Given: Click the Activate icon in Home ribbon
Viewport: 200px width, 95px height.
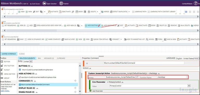Looking at the screenshot, I should coord(49,12).
